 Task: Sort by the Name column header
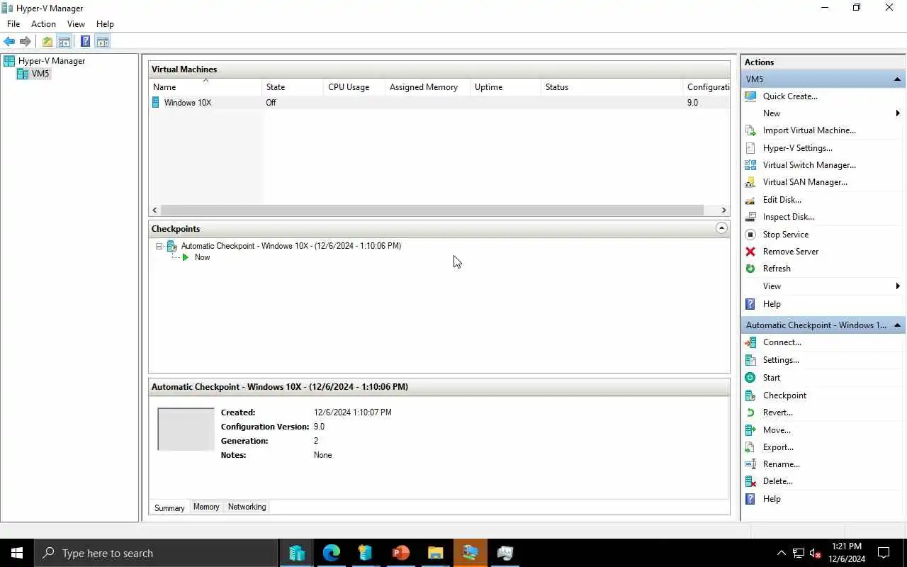(x=205, y=87)
